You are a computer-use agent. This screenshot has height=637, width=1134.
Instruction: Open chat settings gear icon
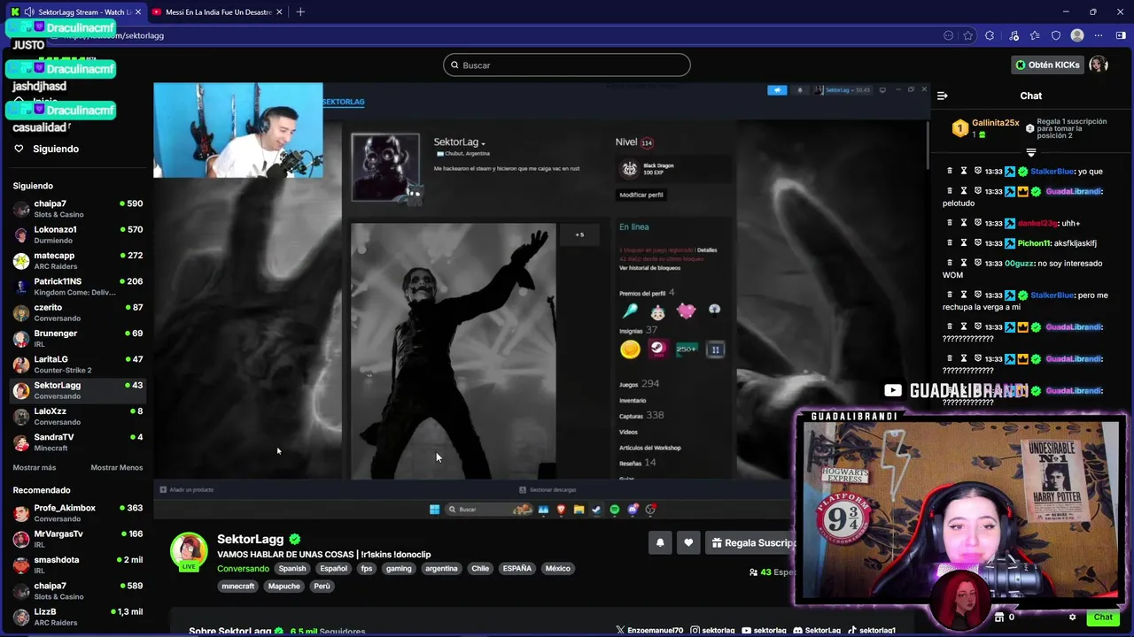(1072, 618)
